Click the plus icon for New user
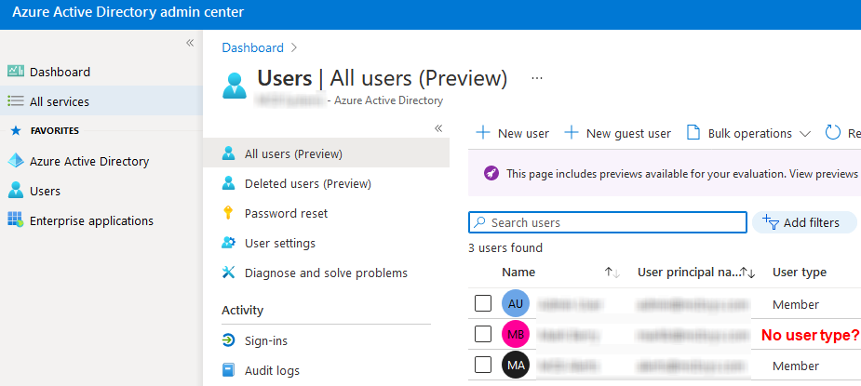The height and width of the screenshot is (386, 861). pos(483,133)
